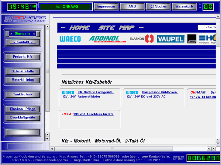Click the Nützliches Kfz-Zubehör heading
This screenshot has width=221, height=165.
[x=87, y=82]
